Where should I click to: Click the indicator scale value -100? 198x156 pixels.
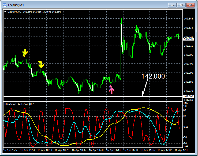pos(186,146)
